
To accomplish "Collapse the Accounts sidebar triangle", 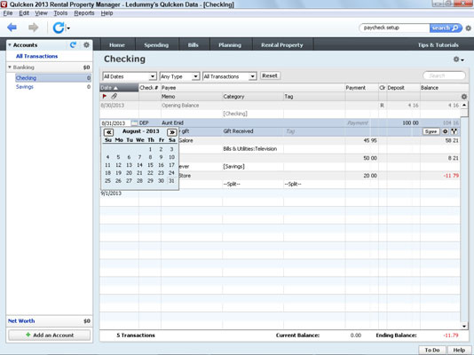I will tap(10, 44).
